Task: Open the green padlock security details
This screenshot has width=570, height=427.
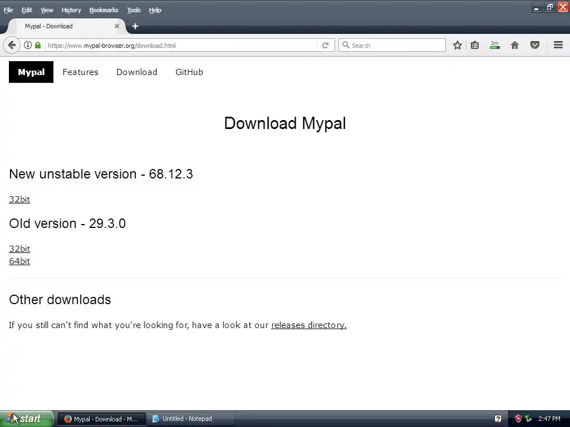Action: click(38, 46)
